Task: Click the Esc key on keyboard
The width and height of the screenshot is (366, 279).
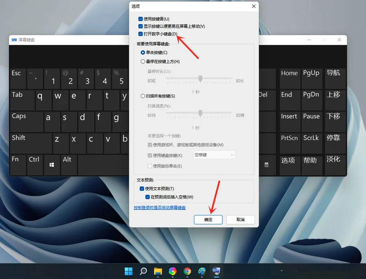Action: [18, 78]
